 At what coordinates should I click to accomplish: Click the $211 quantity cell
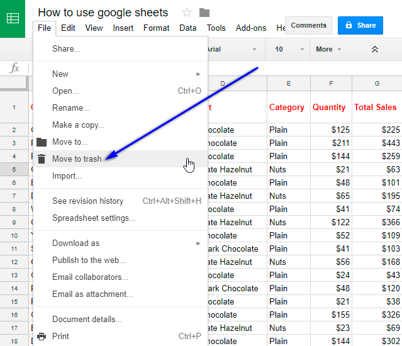(332, 143)
